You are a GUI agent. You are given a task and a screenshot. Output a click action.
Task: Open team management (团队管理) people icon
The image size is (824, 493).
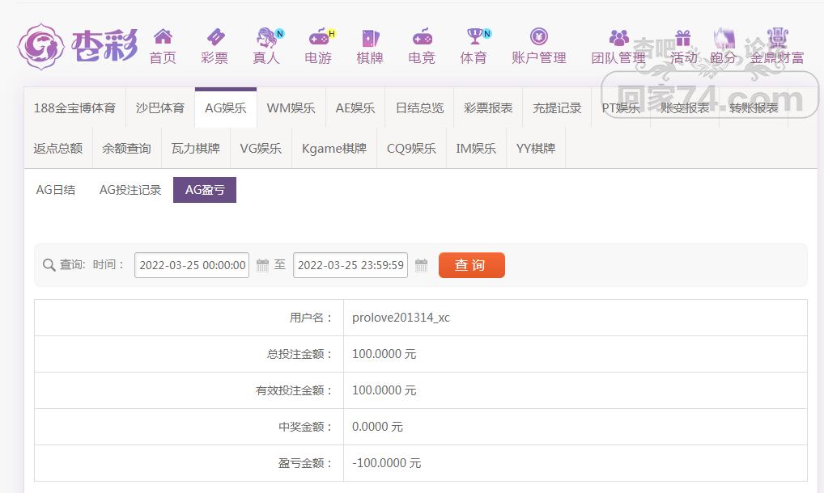pyautogui.click(x=618, y=37)
